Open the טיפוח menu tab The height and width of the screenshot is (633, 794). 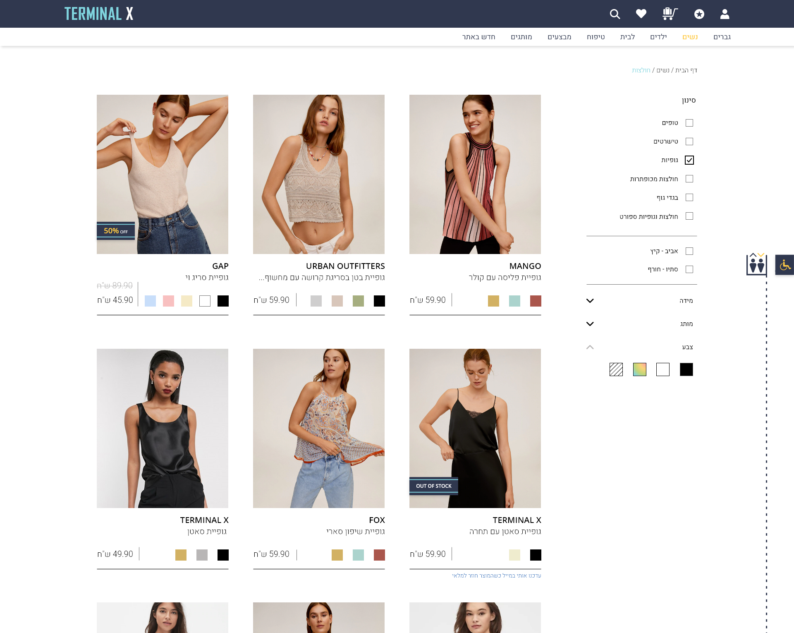pos(596,37)
